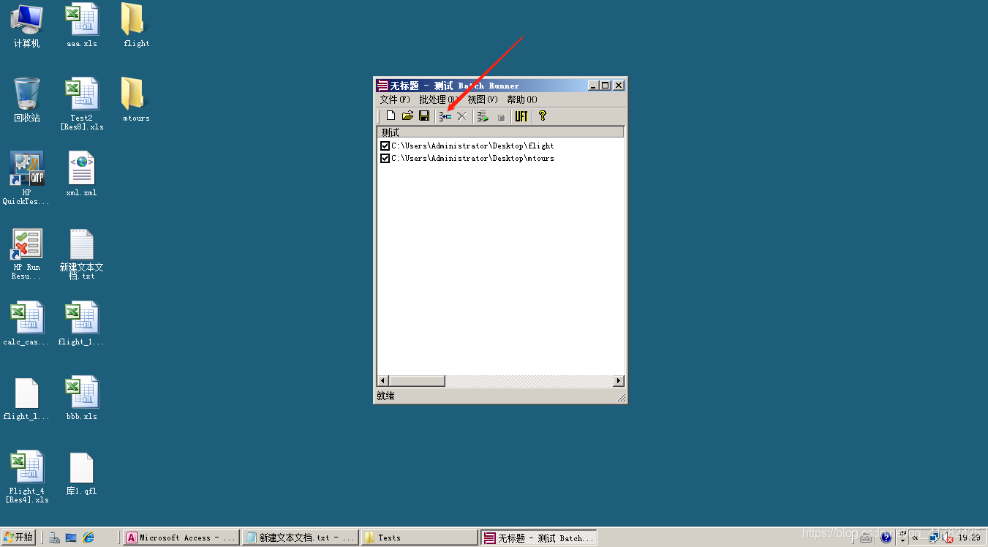This screenshot has width=988, height=547.
Task: Select the blank flight_1... file icon
Action: pos(27,399)
